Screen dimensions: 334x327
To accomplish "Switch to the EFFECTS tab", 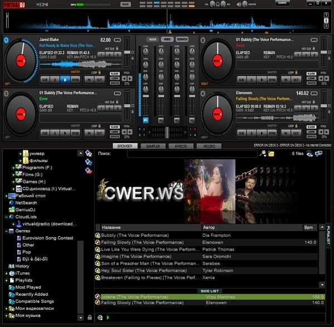I will [181, 146].
